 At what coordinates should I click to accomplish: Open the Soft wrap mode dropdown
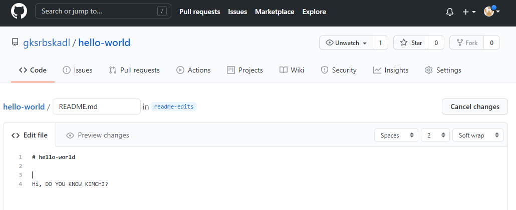coord(478,135)
